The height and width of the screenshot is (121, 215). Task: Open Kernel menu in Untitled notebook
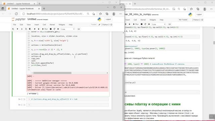point(52,25)
